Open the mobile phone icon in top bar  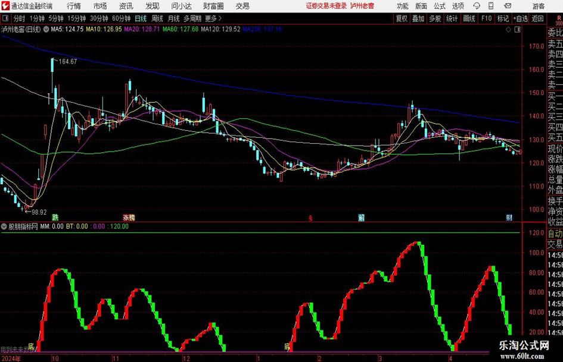pos(491,6)
